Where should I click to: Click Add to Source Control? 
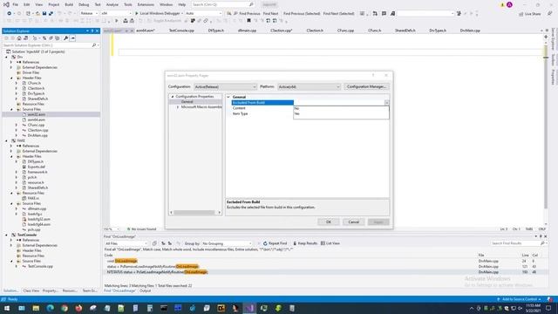[520, 299]
